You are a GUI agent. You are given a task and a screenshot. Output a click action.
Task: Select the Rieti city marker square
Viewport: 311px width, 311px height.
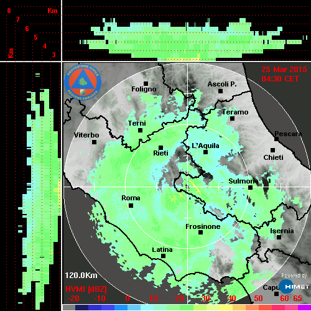point(160,148)
